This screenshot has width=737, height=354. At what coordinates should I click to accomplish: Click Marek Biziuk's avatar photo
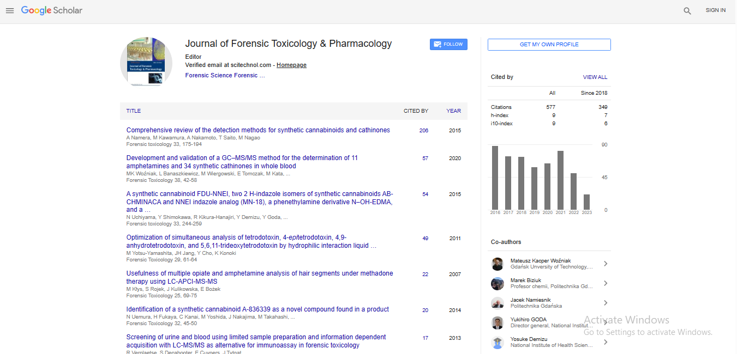coord(497,283)
